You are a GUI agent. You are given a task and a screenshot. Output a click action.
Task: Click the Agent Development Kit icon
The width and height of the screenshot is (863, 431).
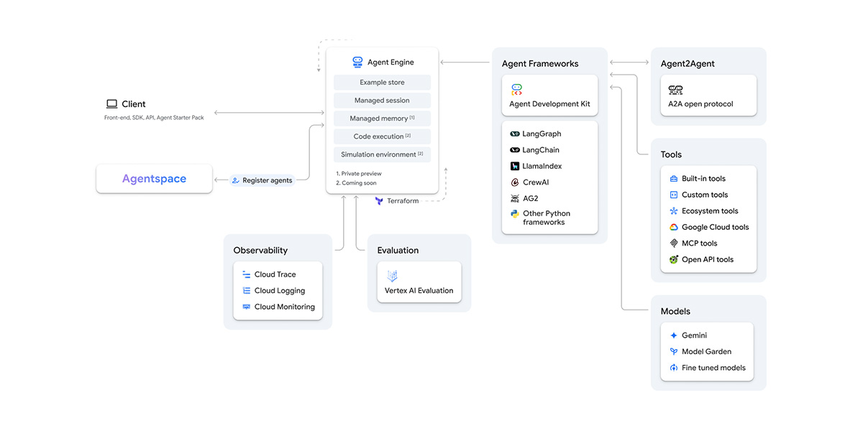coord(516,90)
